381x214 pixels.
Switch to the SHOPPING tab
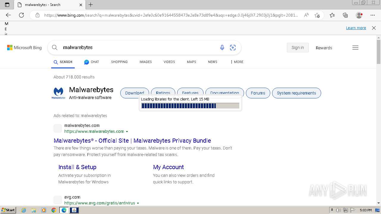pyautogui.click(x=119, y=62)
